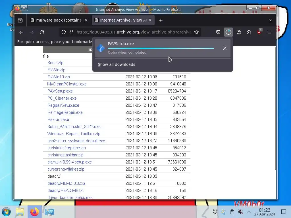Open tracking protection shield icon
Image resolution: width=291 pixels, height=218 pixels.
click(64, 32)
